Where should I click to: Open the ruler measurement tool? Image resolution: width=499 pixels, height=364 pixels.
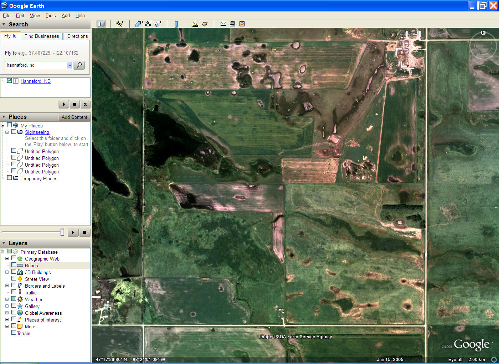tap(176, 24)
